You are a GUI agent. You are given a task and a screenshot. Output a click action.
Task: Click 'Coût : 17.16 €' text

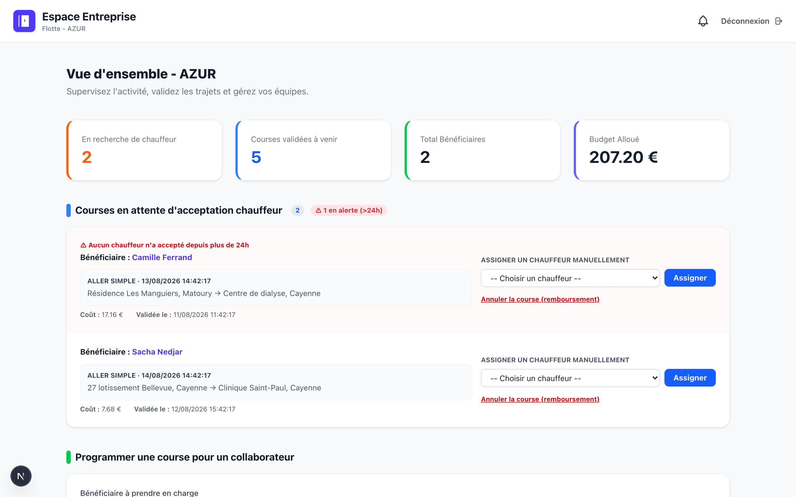pyautogui.click(x=102, y=314)
